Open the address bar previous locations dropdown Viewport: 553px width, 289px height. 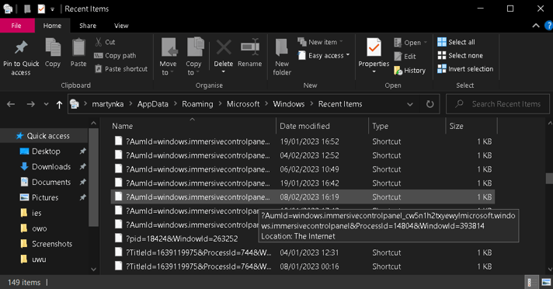coord(410,104)
